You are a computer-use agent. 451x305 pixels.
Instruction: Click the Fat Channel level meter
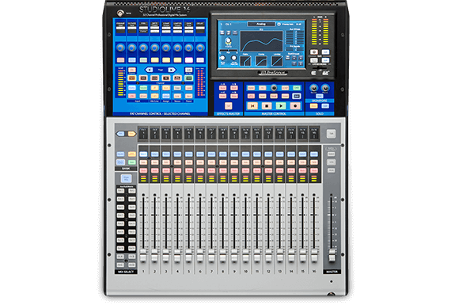(x=121, y=83)
